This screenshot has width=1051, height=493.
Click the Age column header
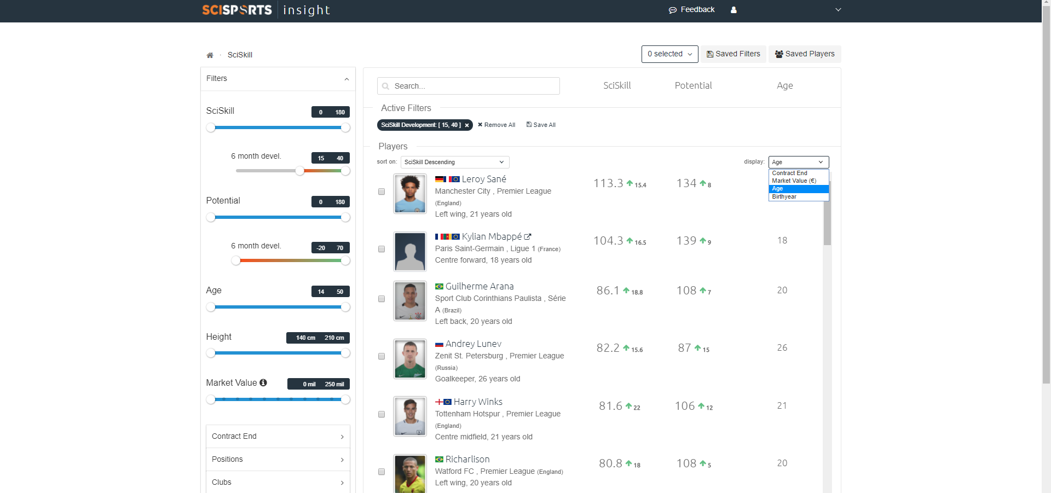click(x=784, y=85)
